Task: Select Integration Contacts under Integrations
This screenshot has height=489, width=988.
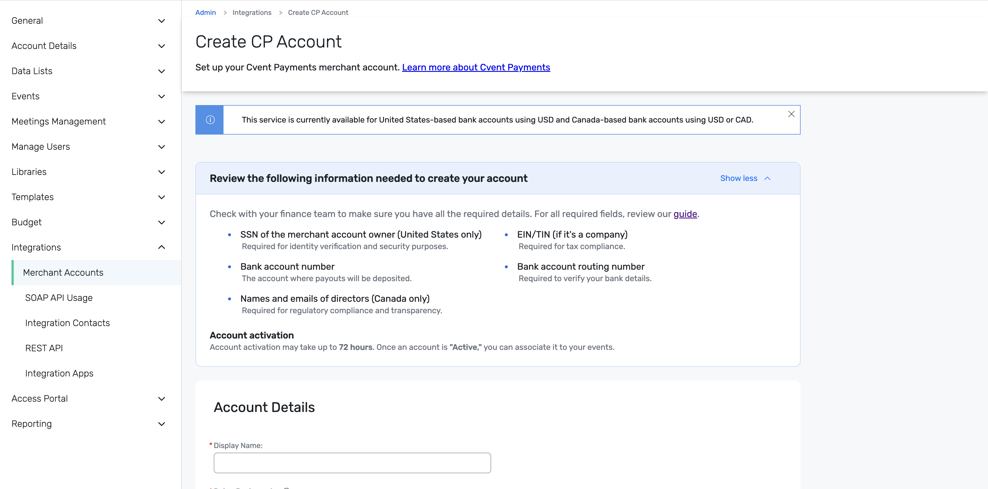Action: pyautogui.click(x=68, y=323)
